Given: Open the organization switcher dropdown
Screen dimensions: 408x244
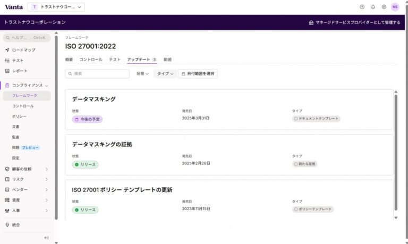Looking at the screenshot, I should pyautogui.click(x=56, y=7).
